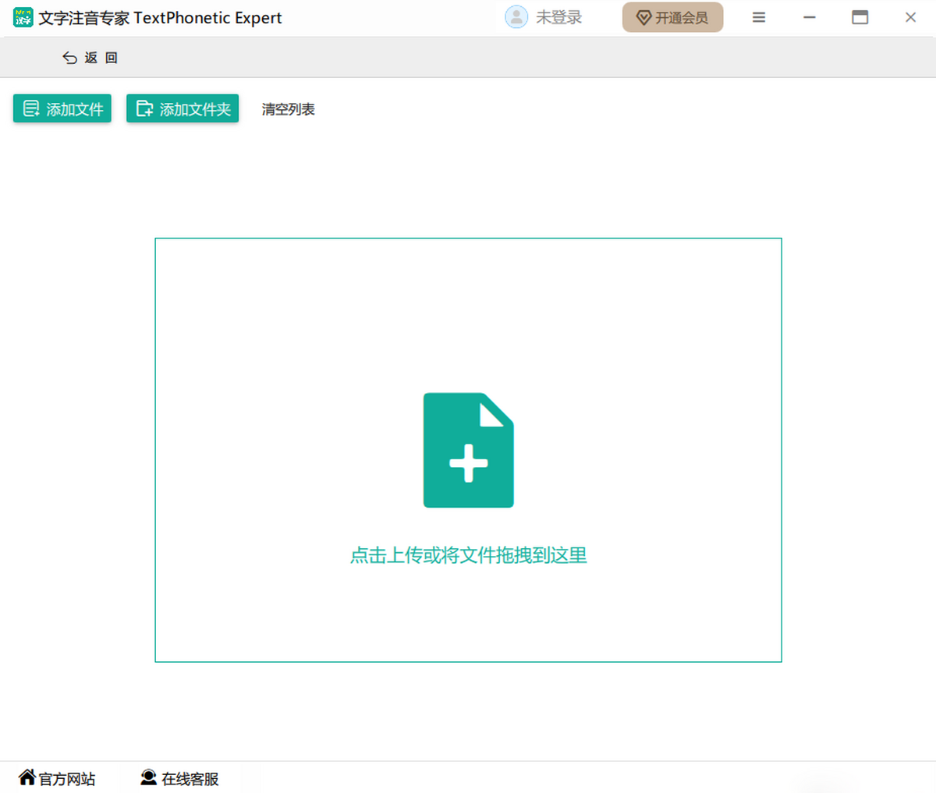
Task: Close the TextPhonetic Expert window
Action: pyautogui.click(x=910, y=17)
